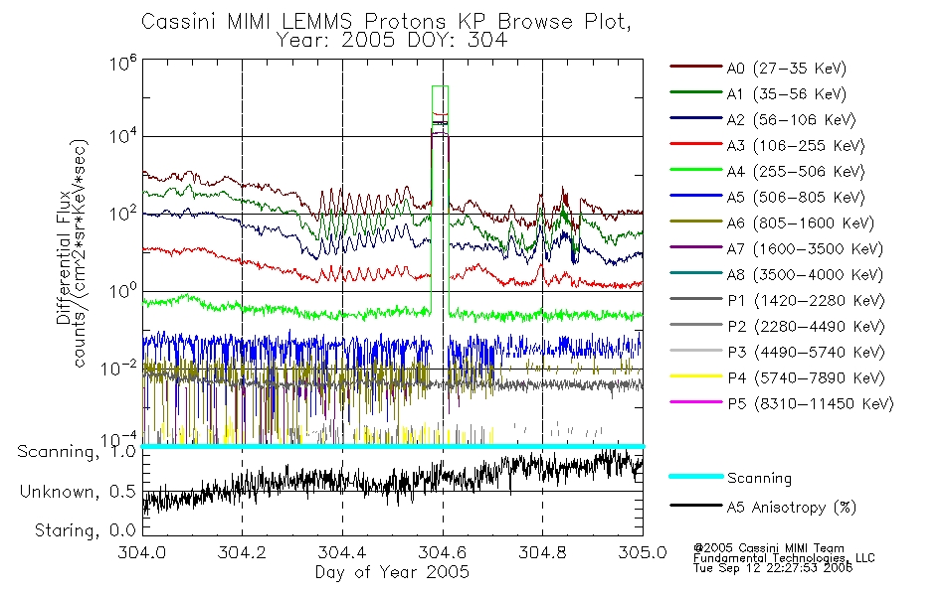Click the A8 (3500-4000 KeV) legend label
This screenshot has height=596, width=945.
(805, 275)
